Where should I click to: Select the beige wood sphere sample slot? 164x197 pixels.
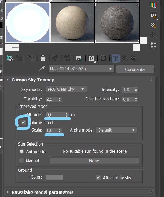coord(72,23)
